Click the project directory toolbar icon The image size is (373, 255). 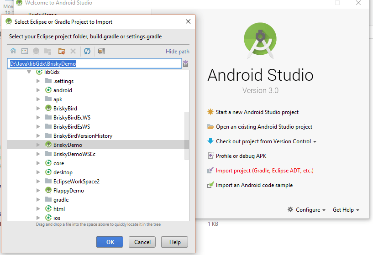click(36, 51)
